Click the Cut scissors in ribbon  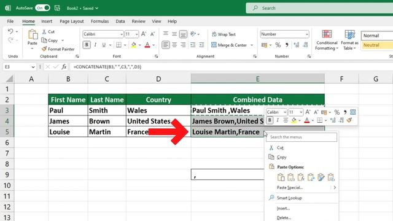(x=44, y=31)
